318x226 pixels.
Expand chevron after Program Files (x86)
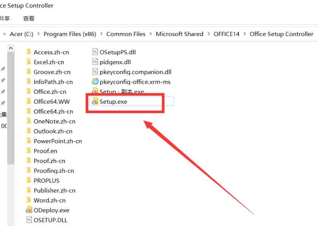coord(102,34)
